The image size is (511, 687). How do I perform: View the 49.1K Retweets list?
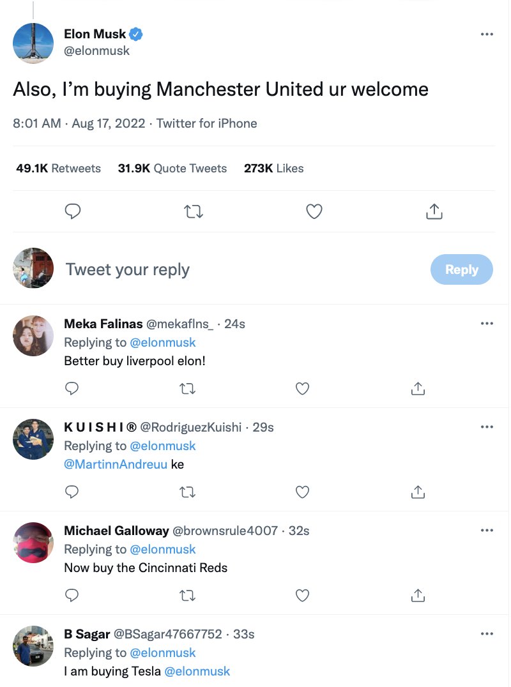[59, 169]
